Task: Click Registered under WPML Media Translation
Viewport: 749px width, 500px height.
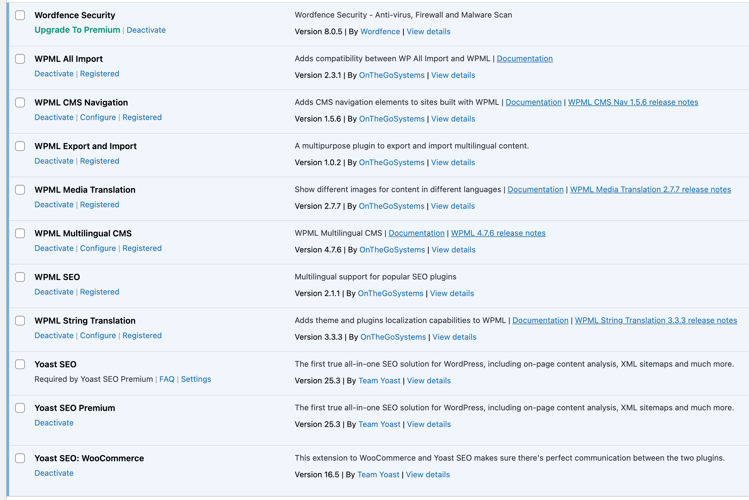Action: click(99, 205)
